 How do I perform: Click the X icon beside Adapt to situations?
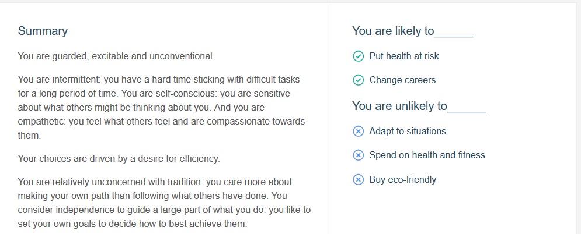coord(358,131)
